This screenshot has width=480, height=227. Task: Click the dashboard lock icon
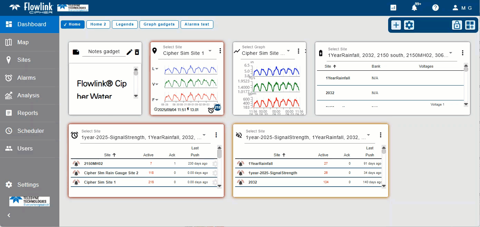[457, 25]
